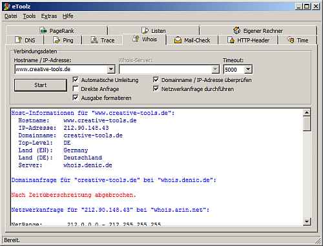Click the output scroll up arrow

tap(307, 112)
